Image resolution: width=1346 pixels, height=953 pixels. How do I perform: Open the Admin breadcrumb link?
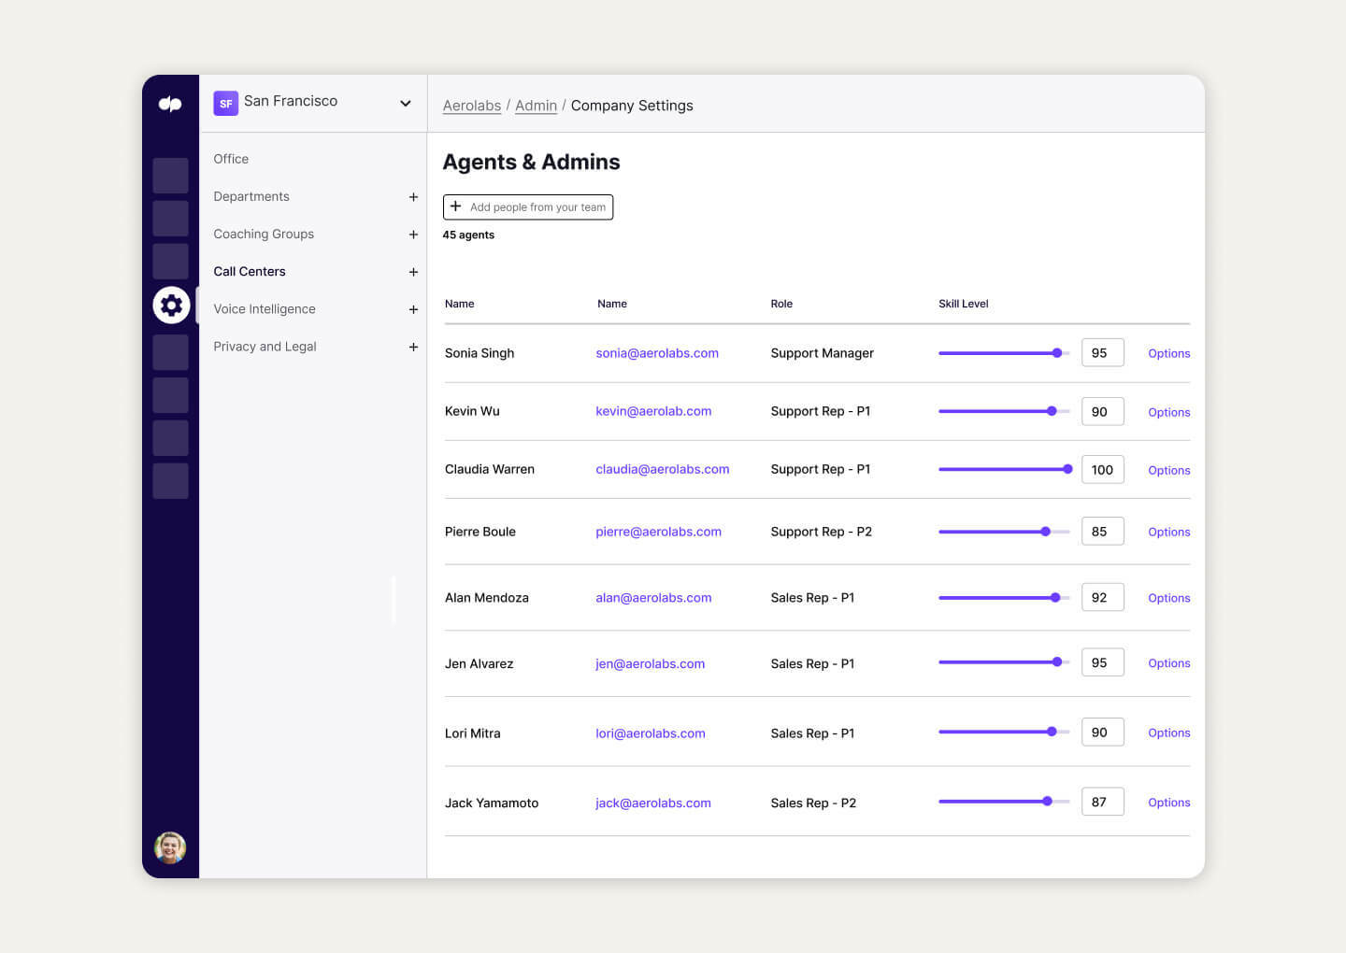point(536,106)
